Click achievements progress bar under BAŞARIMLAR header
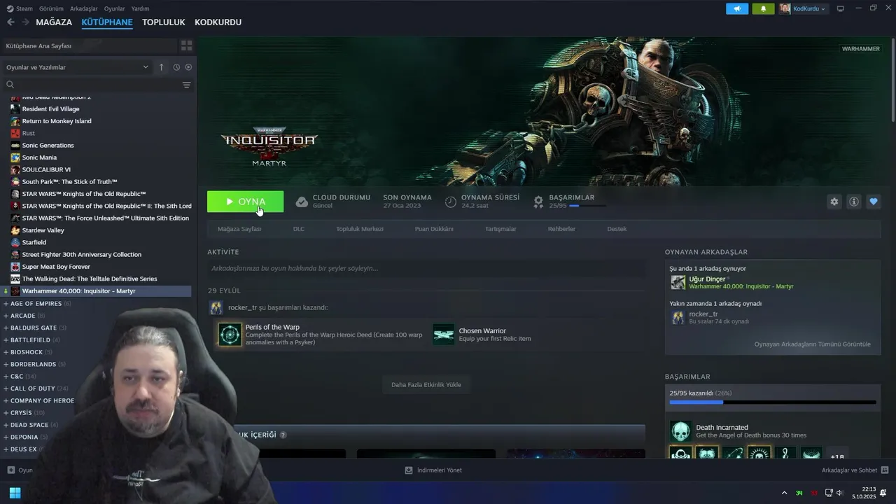 coord(587,206)
